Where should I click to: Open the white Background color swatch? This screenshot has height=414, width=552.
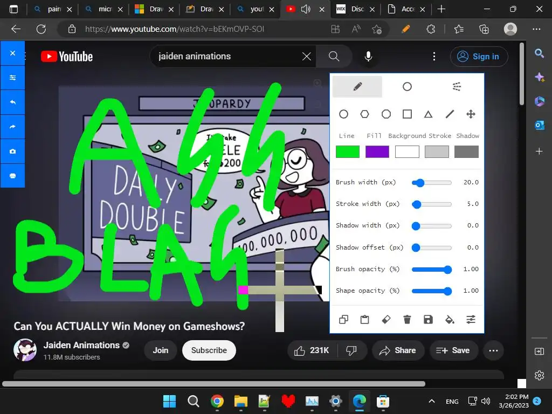click(x=407, y=151)
